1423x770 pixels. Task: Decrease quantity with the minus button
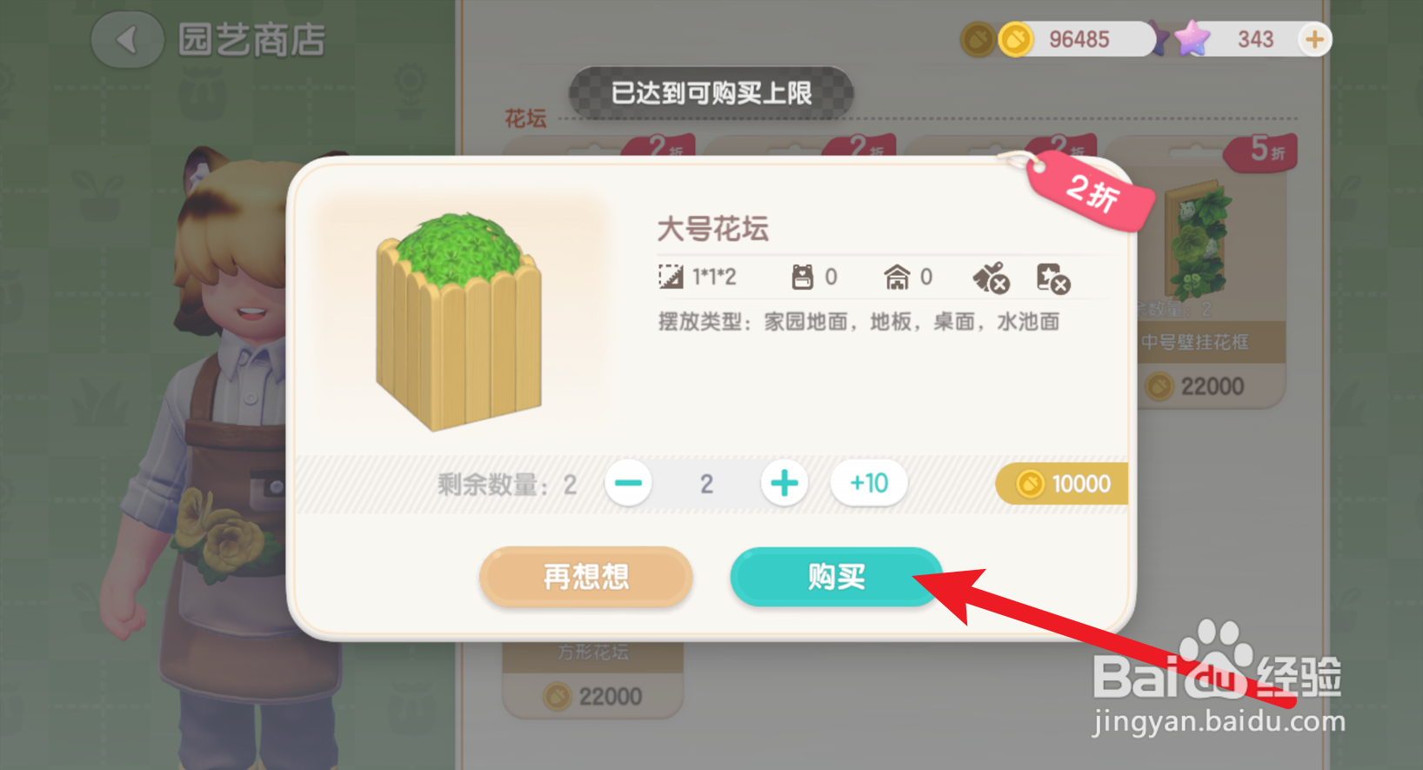point(628,483)
